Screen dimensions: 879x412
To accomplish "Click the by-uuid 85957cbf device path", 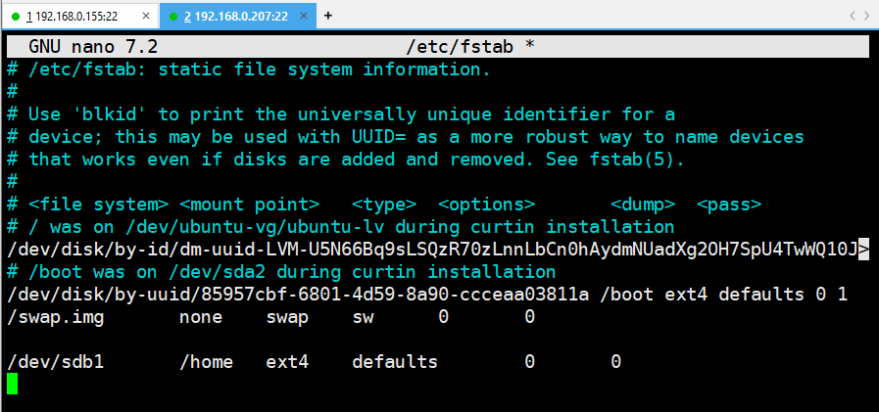I will (x=298, y=295).
